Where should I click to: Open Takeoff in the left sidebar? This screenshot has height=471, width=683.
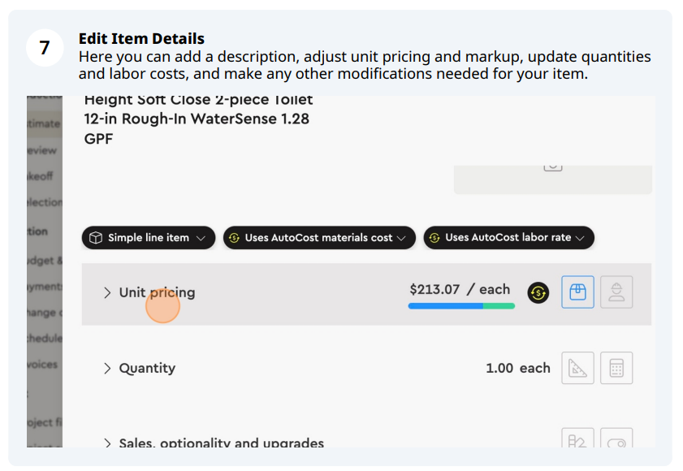click(40, 176)
